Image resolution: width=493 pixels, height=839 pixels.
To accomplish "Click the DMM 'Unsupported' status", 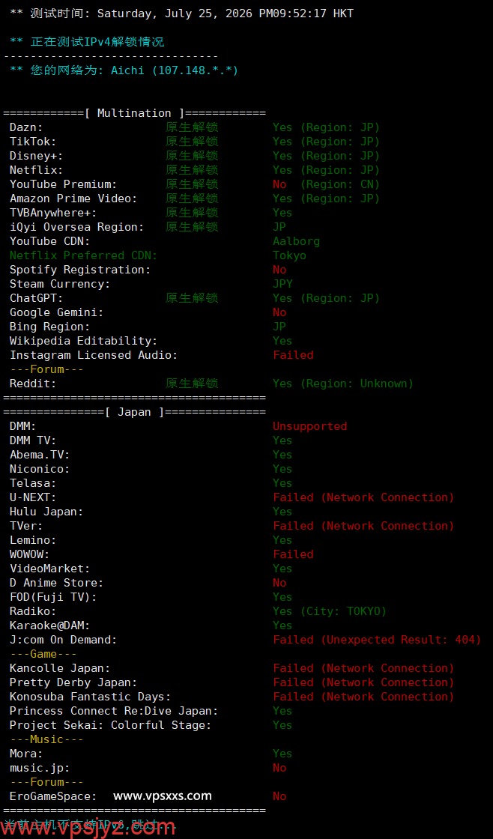I will pos(310,426).
